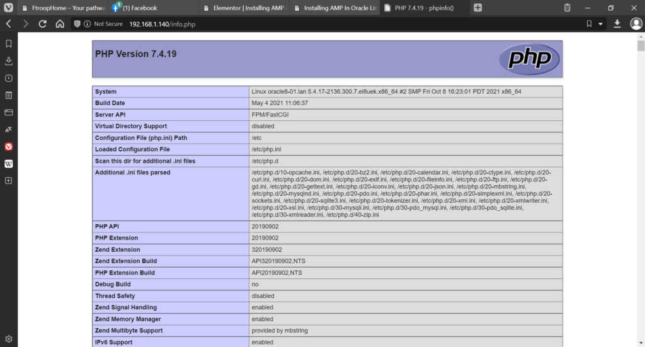The image size is (645, 347).
Task: Click the scrollbar down arrow
Action: point(641,343)
